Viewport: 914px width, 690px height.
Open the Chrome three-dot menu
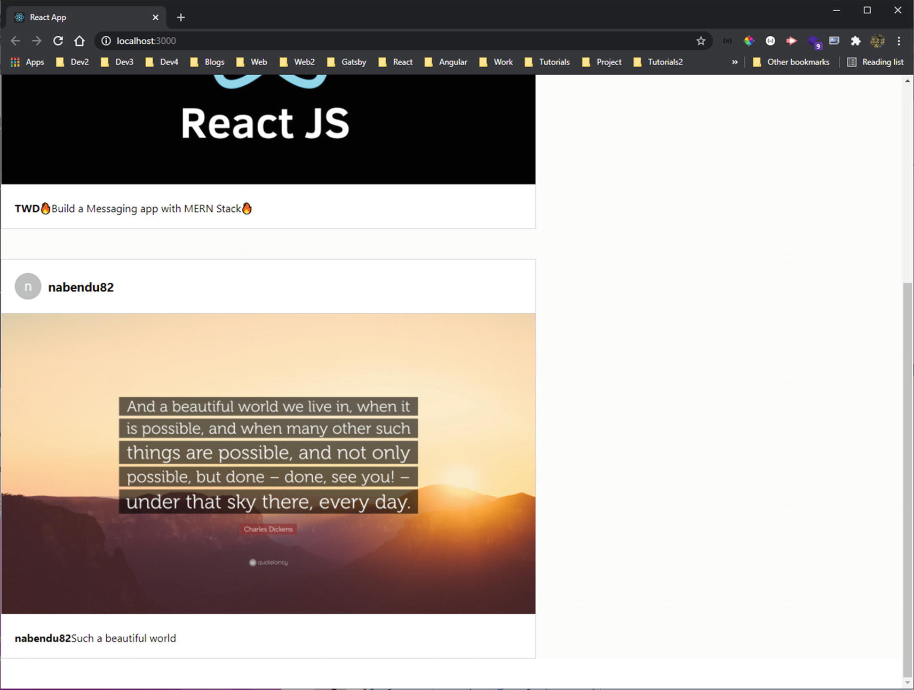(x=899, y=41)
